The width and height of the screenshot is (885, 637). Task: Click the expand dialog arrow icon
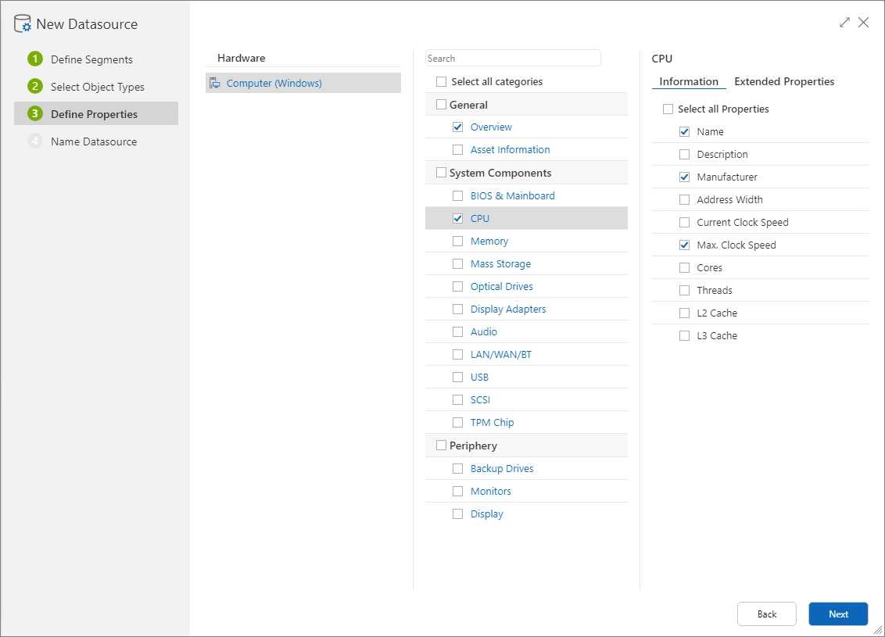click(x=844, y=23)
